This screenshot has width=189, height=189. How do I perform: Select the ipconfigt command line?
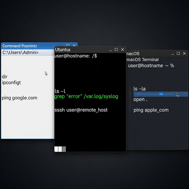click(x=11, y=83)
